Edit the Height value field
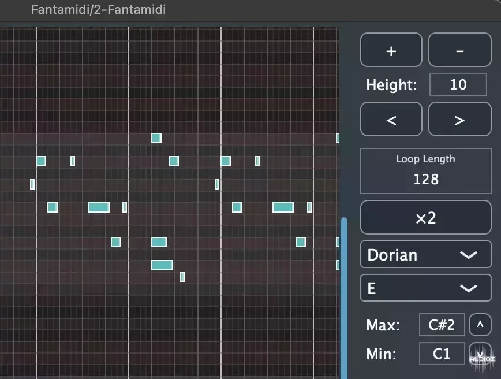 [458, 84]
